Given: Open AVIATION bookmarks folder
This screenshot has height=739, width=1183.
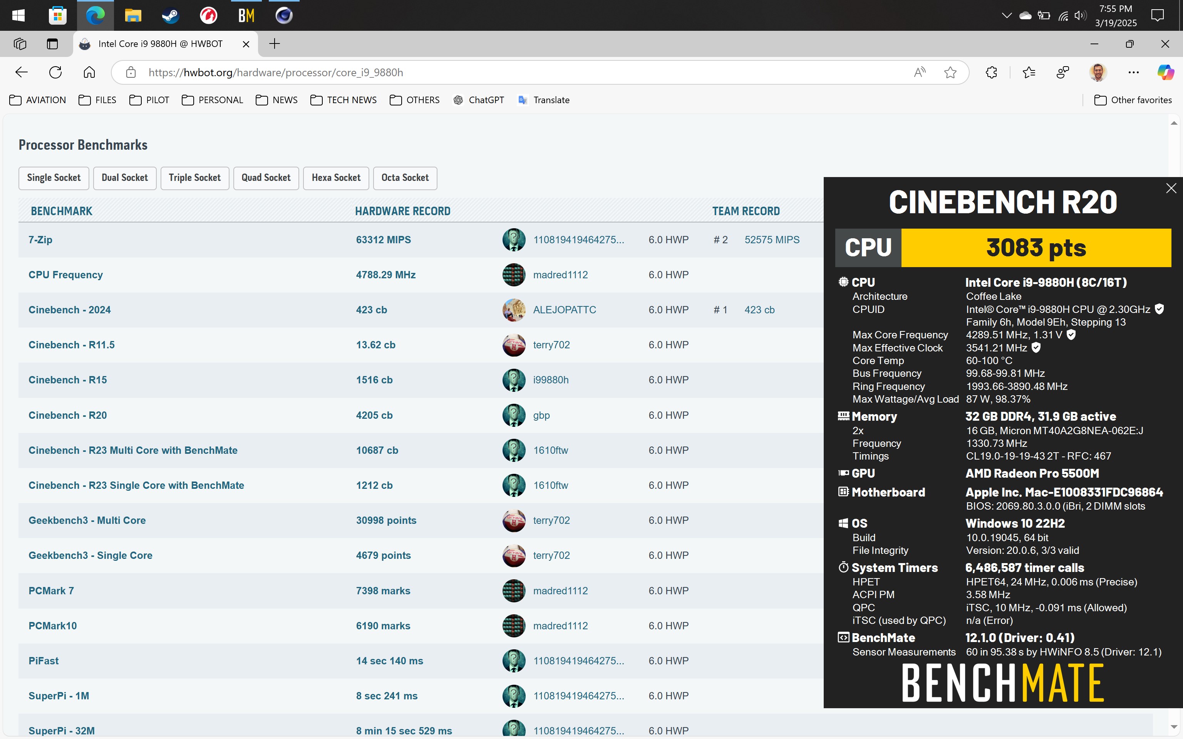Looking at the screenshot, I should pos(38,100).
